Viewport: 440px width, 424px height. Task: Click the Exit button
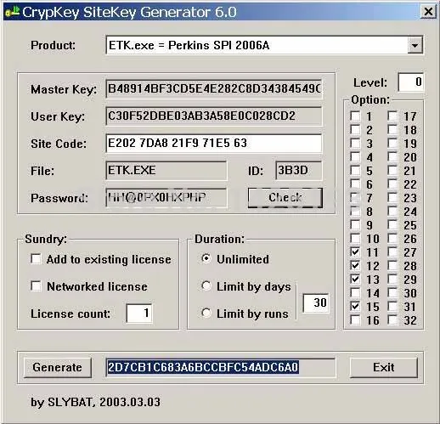pos(384,367)
